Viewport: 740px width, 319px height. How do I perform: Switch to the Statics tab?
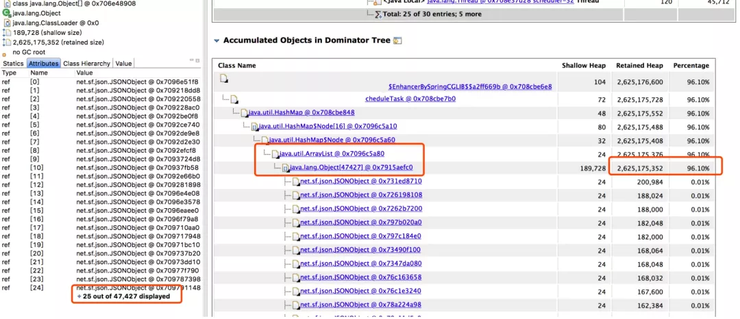[13, 63]
